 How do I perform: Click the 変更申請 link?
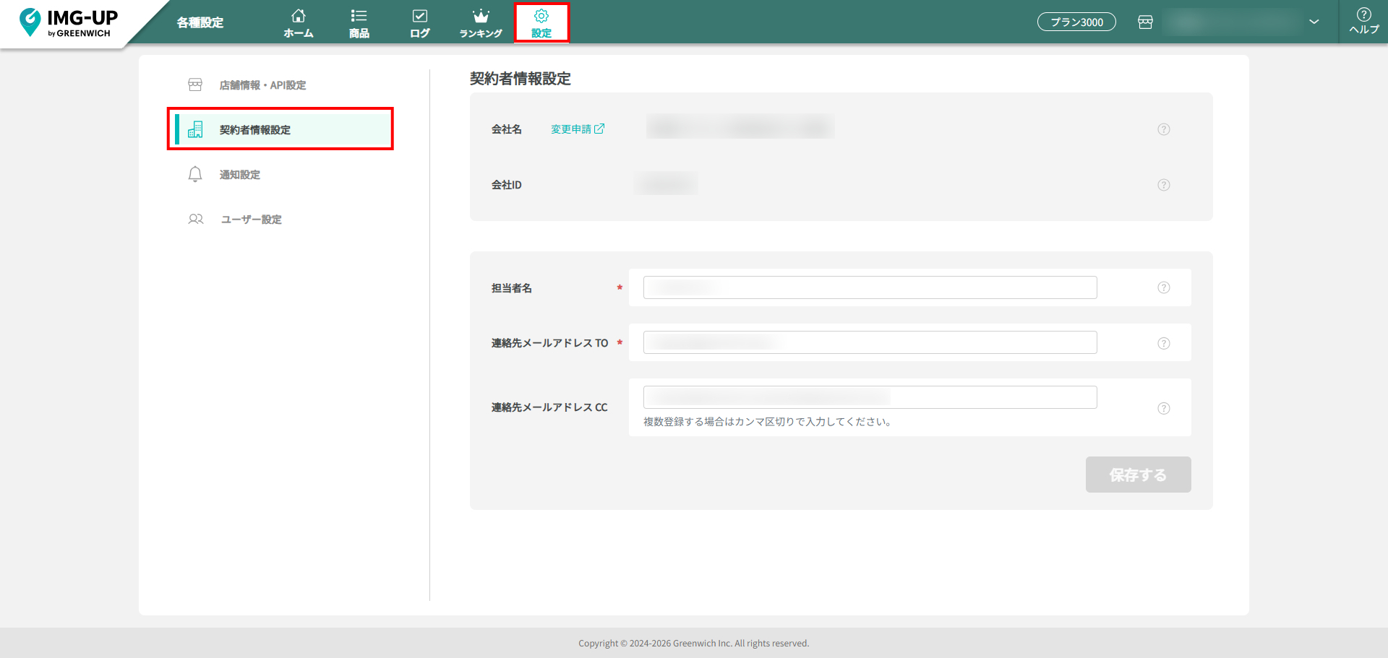[x=577, y=129]
